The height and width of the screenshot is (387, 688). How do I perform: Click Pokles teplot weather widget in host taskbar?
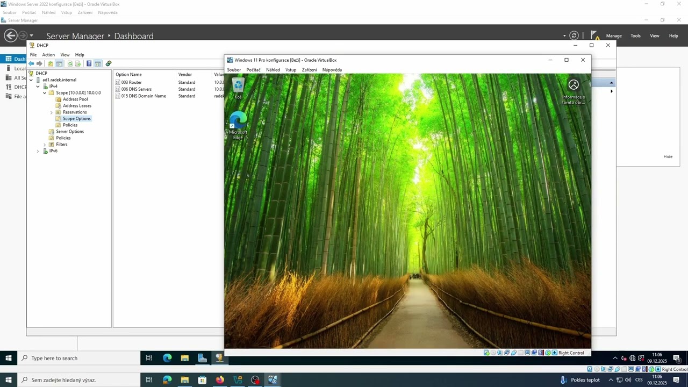(x=579, y=380)
